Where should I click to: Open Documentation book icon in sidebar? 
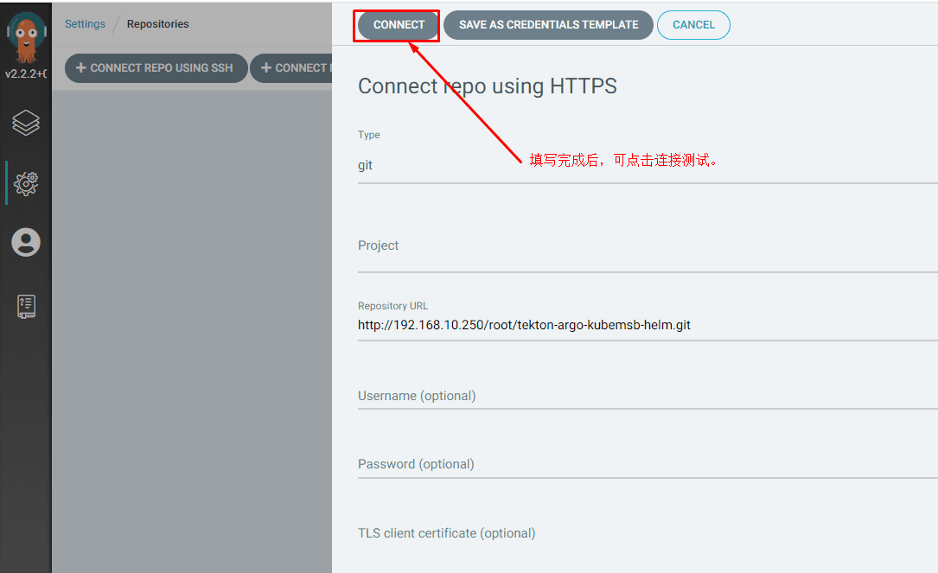(x=26, y=306)
